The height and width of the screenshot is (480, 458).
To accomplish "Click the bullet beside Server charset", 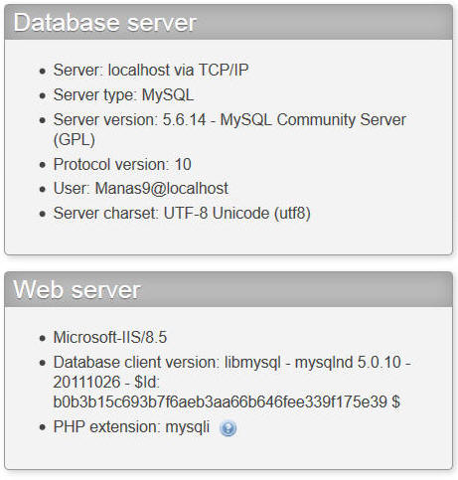I will pos(42,214).
